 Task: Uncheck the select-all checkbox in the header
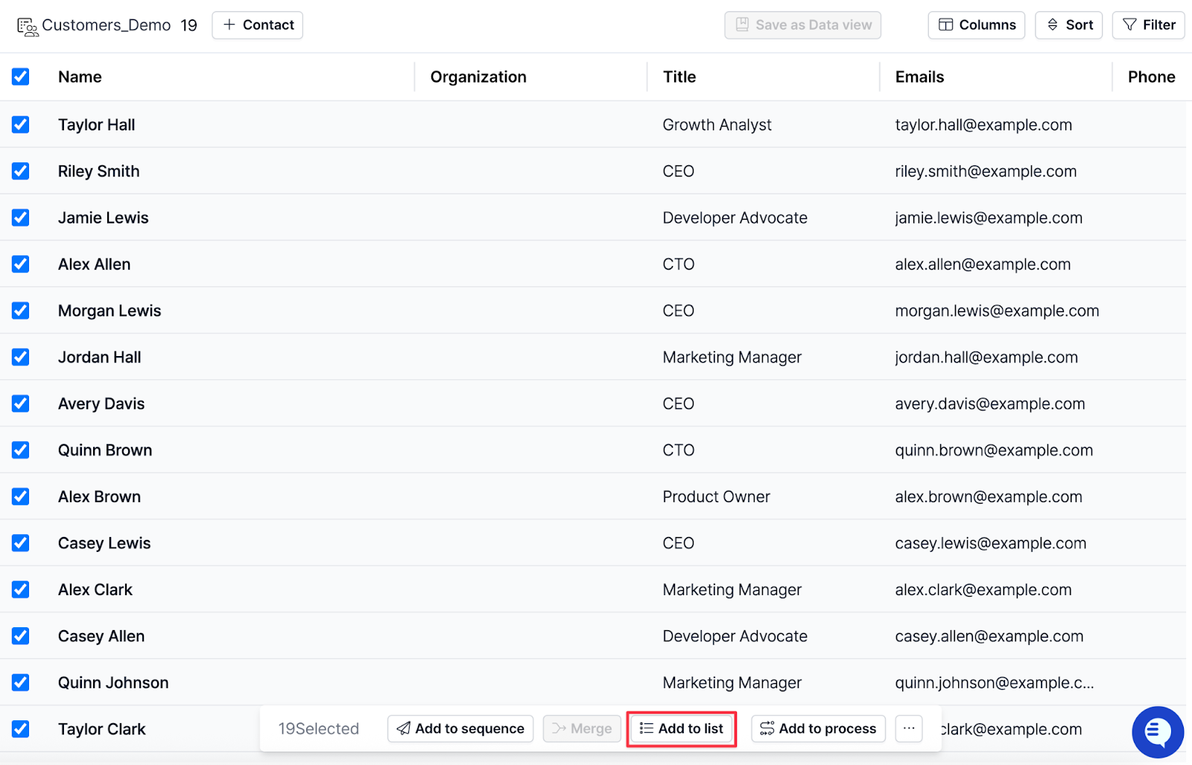click(x=20, y=76)
